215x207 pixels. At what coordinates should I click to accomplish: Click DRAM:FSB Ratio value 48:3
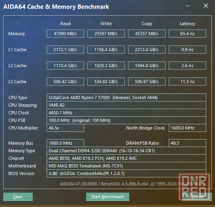(187, 143)
